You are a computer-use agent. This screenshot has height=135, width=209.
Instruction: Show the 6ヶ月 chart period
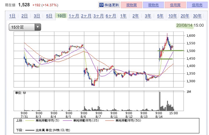pyautogui.click(x=111, y=16)
